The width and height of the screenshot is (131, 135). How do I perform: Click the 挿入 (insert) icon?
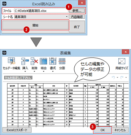coord(25,61)
